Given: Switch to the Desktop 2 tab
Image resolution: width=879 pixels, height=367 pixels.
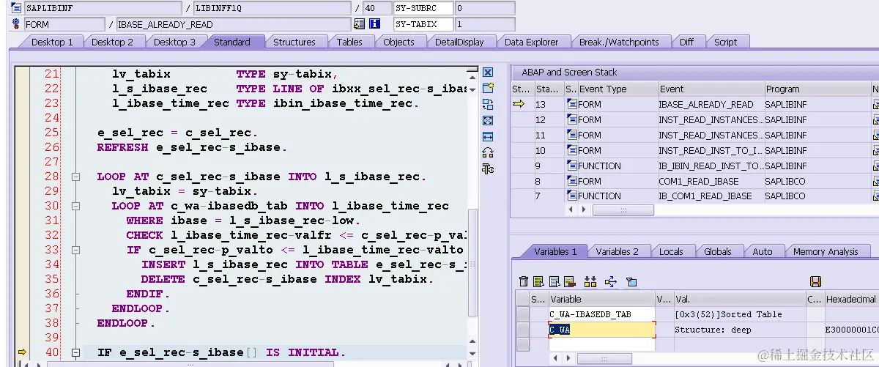Looking at the screenshot, I should [112, 42].
